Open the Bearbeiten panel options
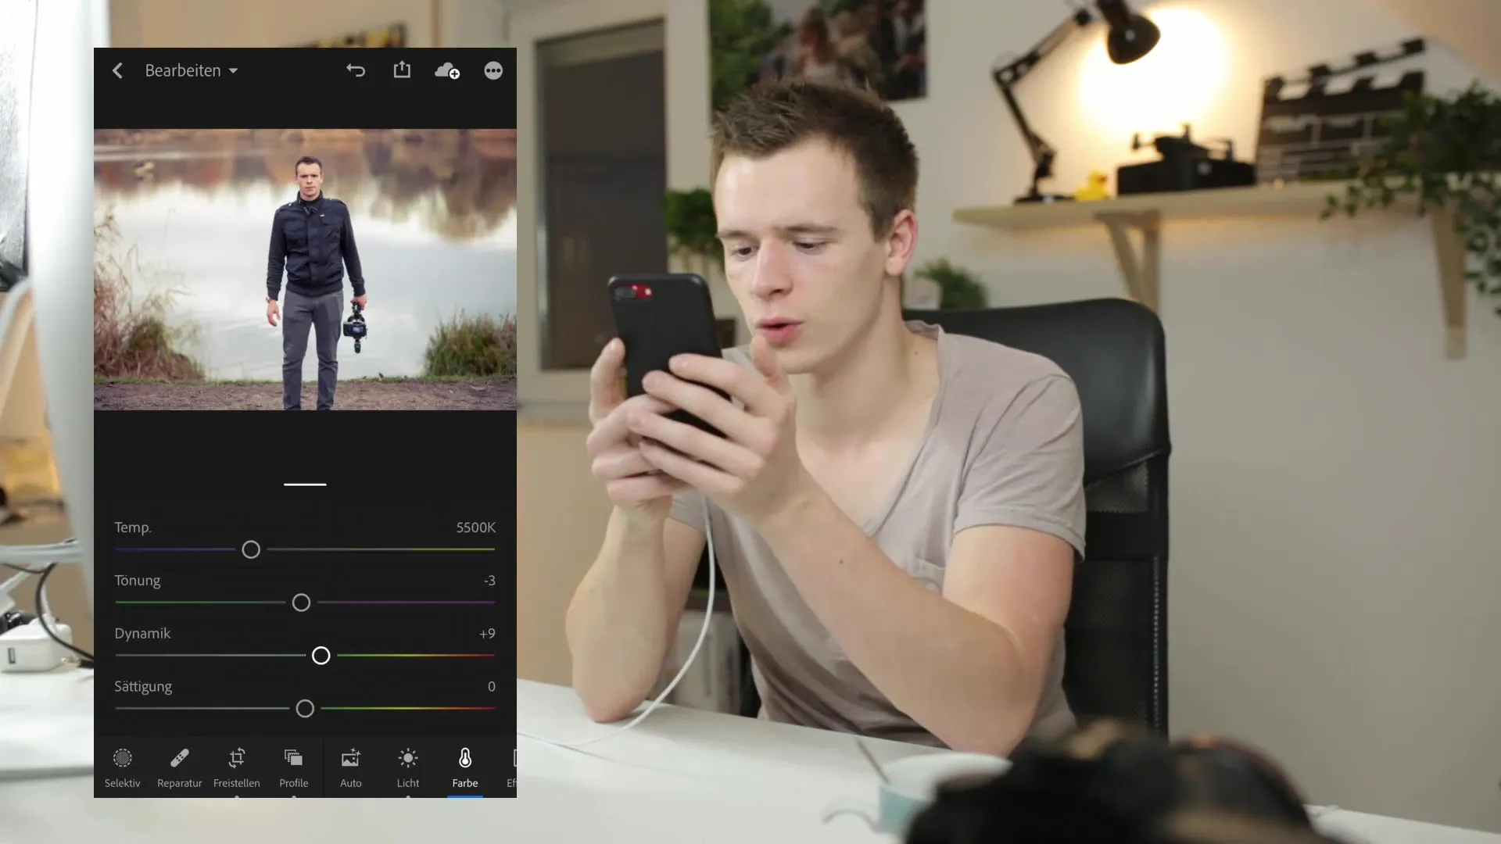Screen dimensions: 1501x844 pos(192,70)
